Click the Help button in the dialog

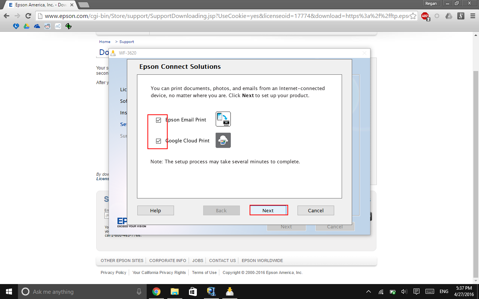[156, 210]
